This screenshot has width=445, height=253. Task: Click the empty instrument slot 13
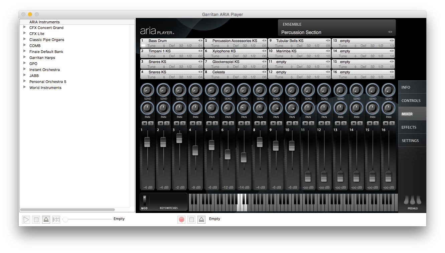pos(363,43)
